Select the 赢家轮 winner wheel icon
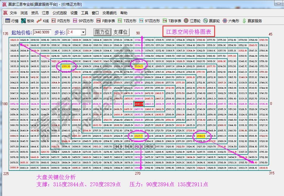 pyautogui.click(x=210, y=21)
